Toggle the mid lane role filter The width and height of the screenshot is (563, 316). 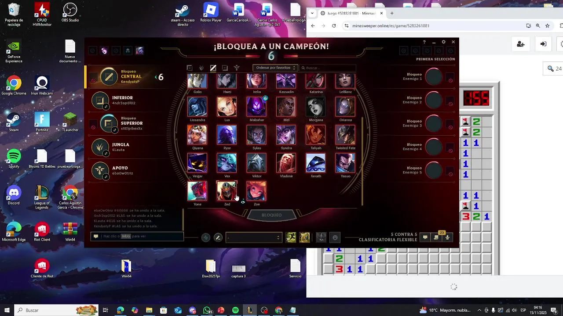tap(213, 68)
